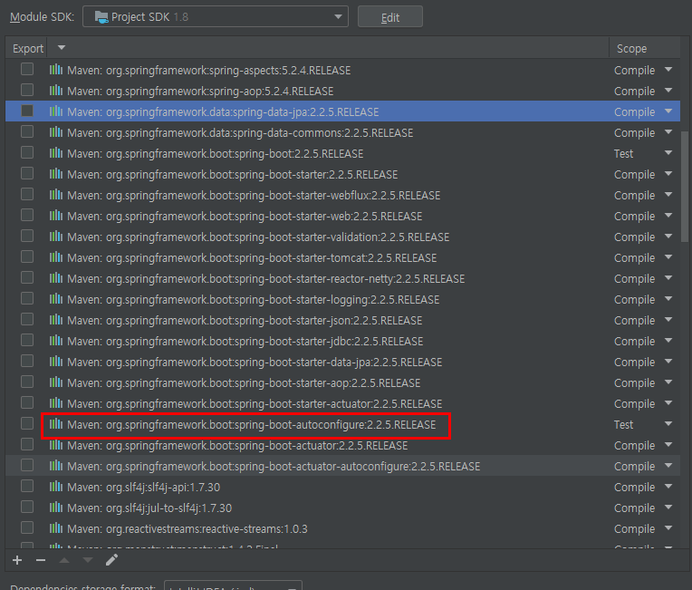
Task: Click the Edit SDK button
Action: [x=390, y=17]
